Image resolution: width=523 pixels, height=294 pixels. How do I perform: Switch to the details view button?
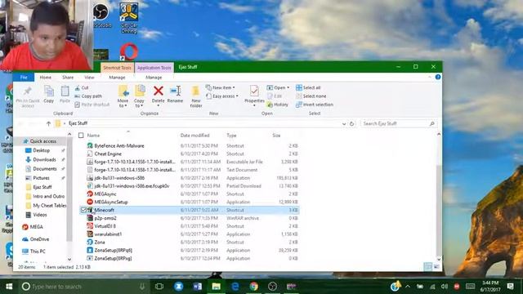click(428, 267)
